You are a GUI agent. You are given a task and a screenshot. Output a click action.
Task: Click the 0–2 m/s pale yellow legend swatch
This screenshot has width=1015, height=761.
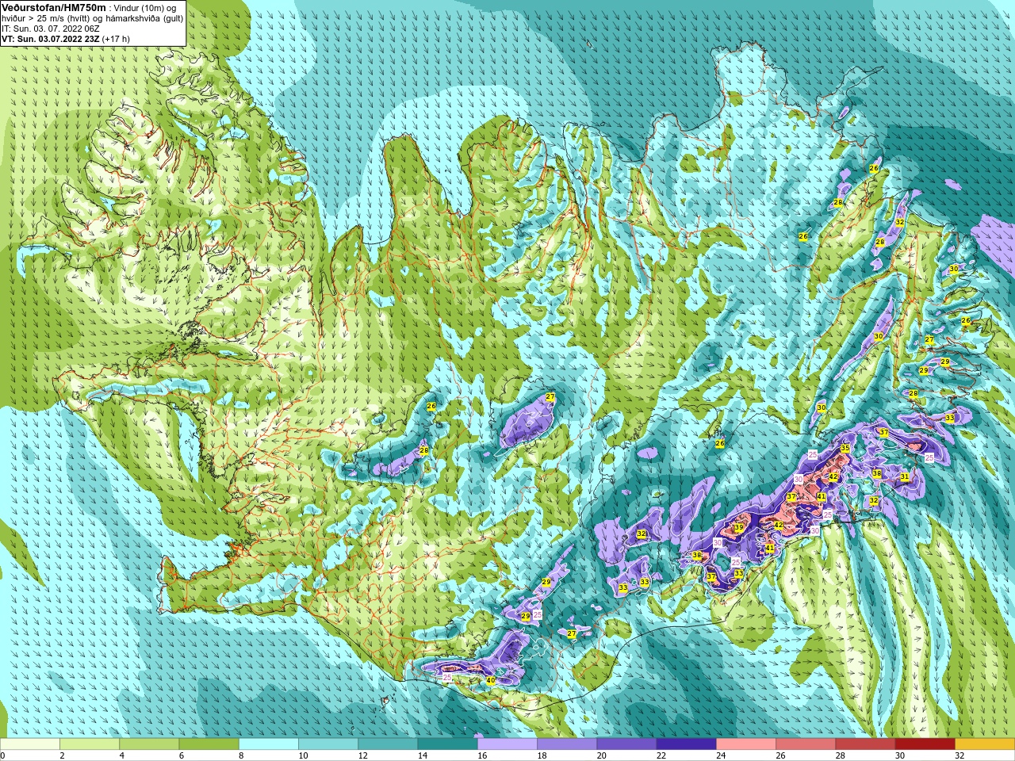tap(30, 744)
